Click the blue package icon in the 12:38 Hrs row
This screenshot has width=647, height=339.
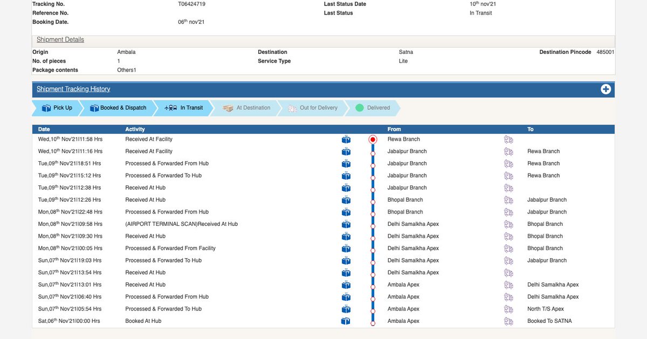[346, 188]
